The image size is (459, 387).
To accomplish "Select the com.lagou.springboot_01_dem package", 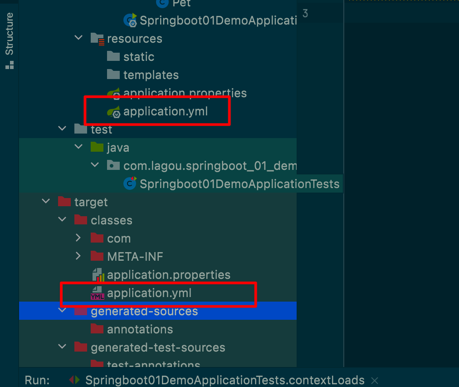I will click(x=210, y=166).
